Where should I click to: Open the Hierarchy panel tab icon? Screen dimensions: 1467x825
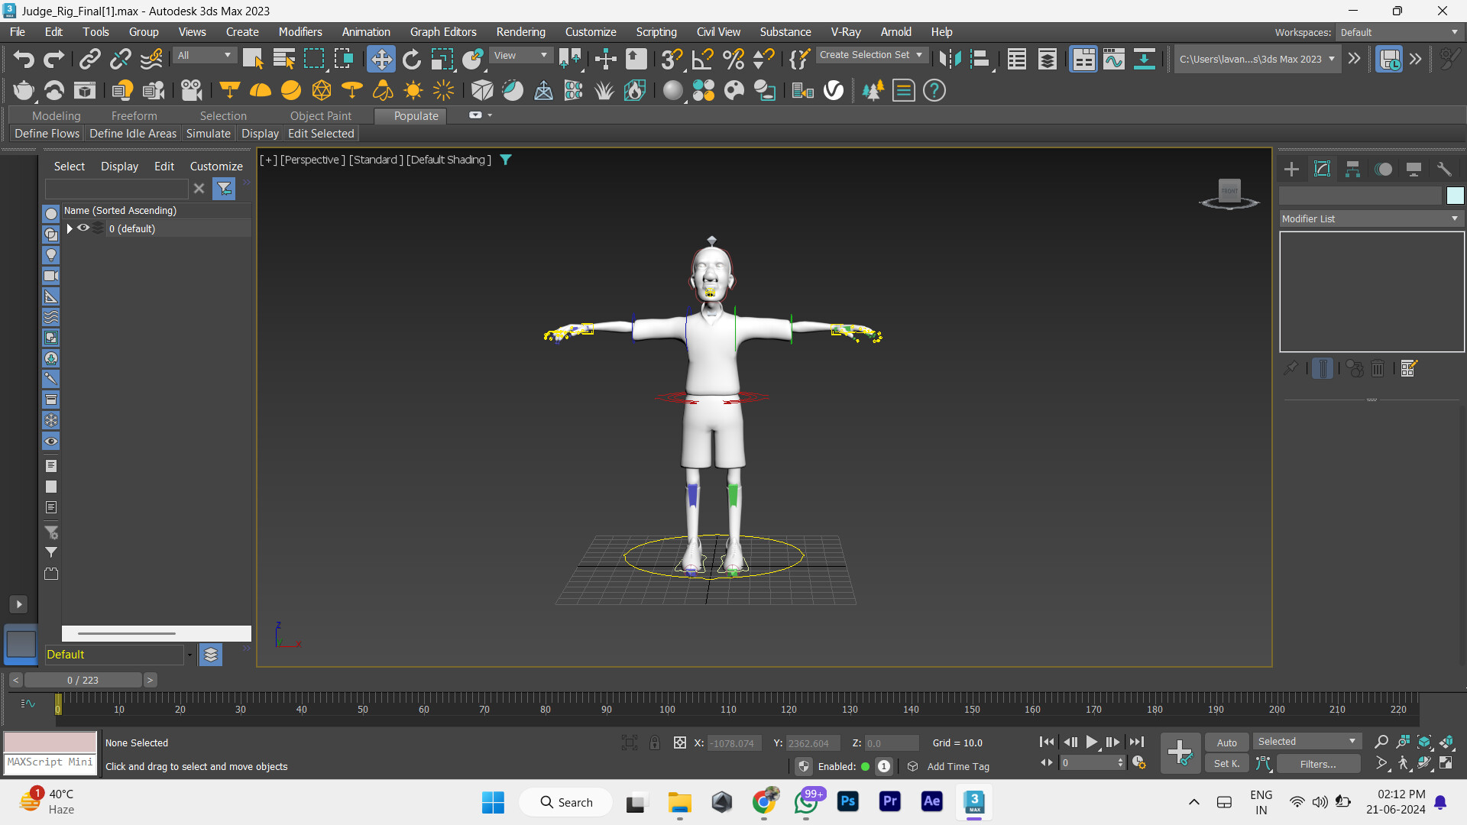point(1352,169)
